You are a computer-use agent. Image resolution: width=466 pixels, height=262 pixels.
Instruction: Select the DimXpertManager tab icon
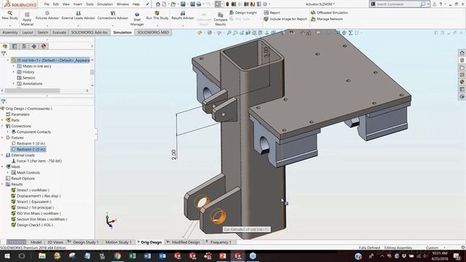point(34,46)
